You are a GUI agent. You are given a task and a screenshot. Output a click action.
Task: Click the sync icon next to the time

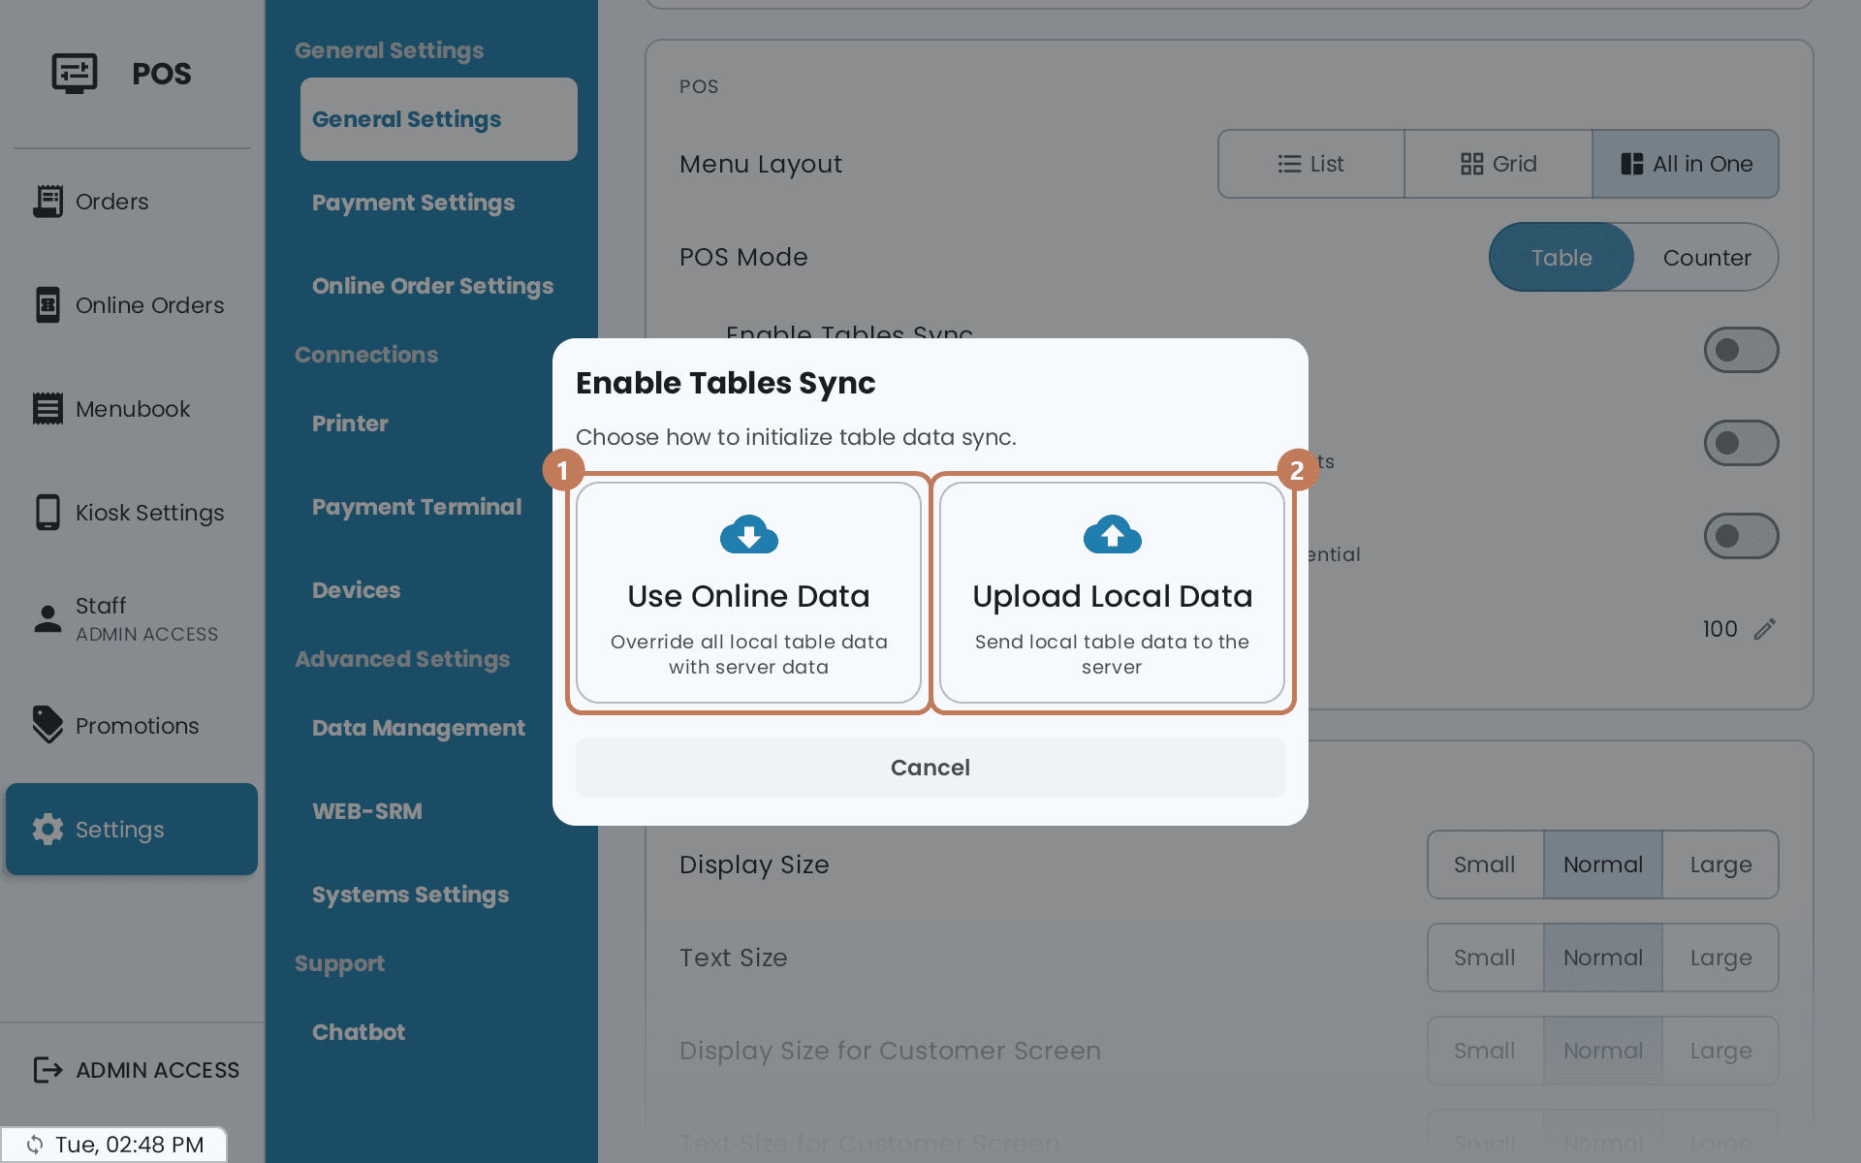(x=35, y=1145)
